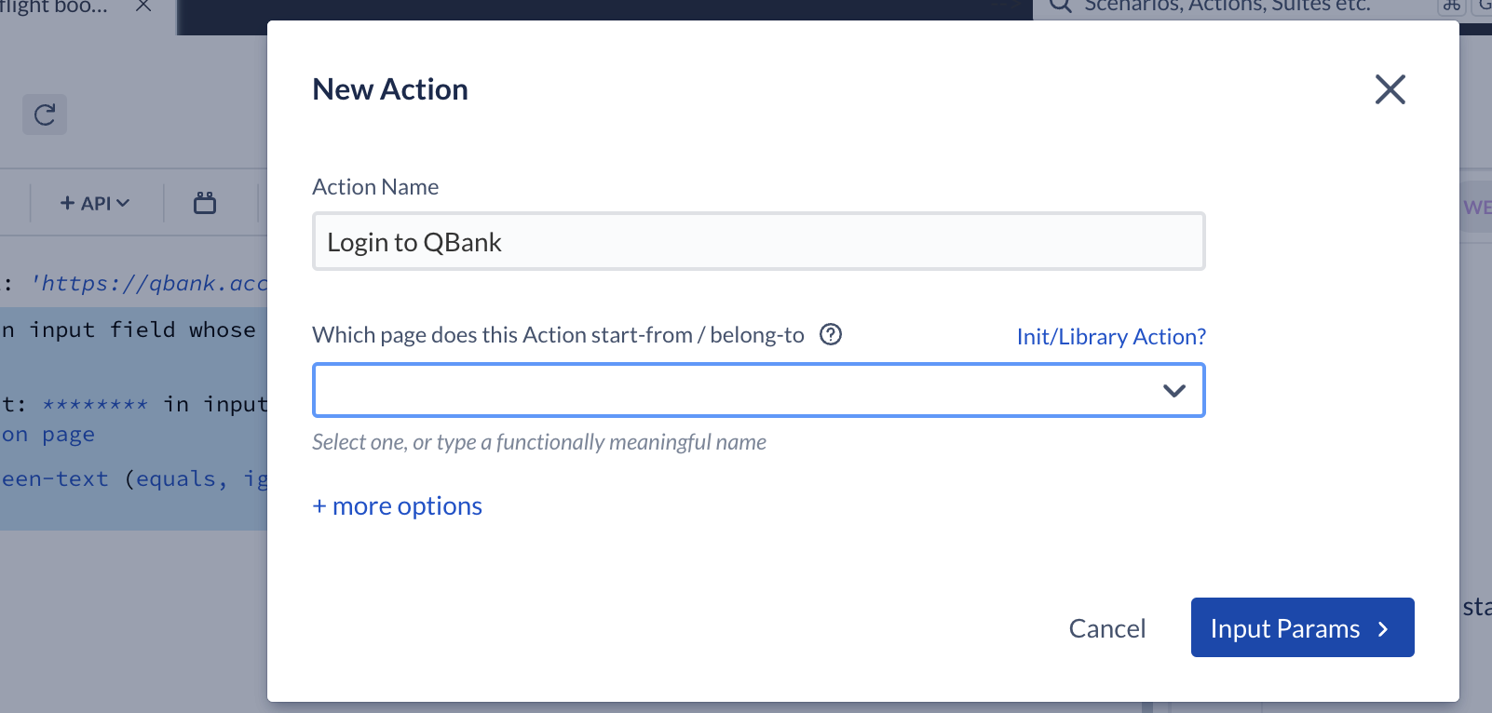1492x713 pixels.
Task: Click the refresh icon behind the dialog
Action: pyautogui.click(x=45, y=114)
